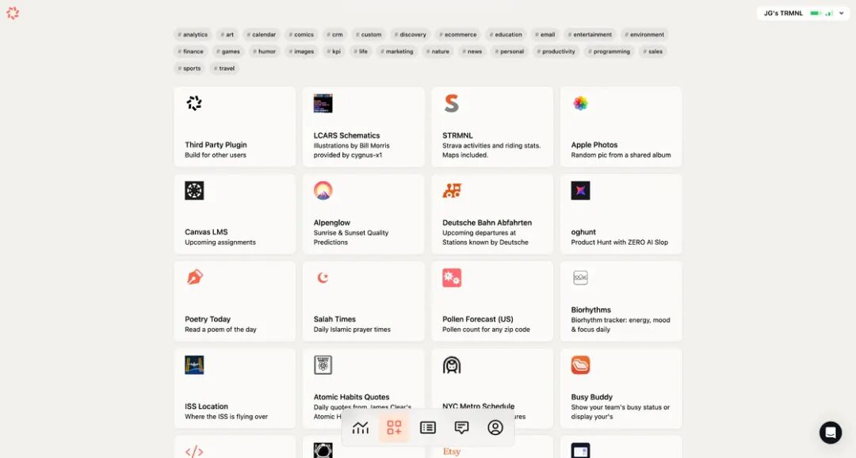Click the Deutsche Bahn train icon

pos(452,190)
